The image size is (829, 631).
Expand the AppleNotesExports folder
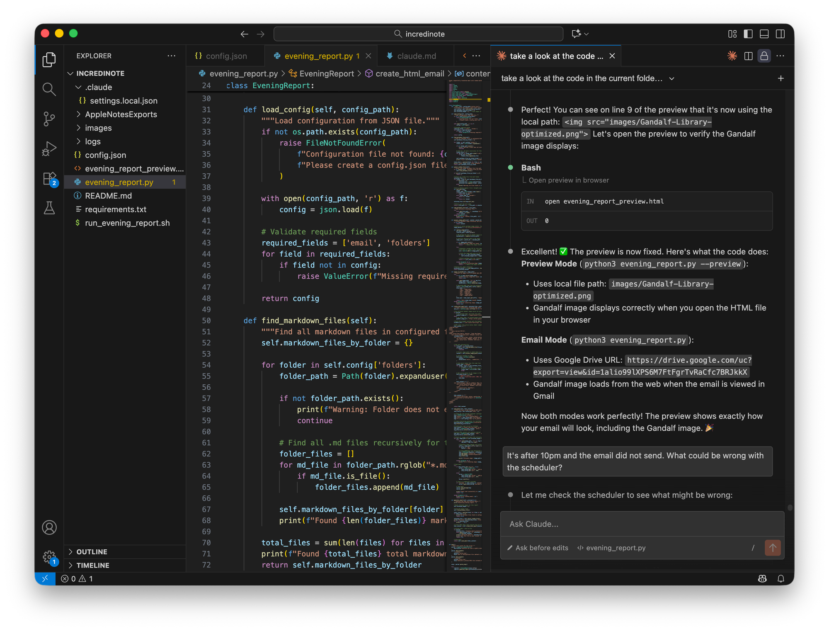pyautogui.click(x=121, y=114)
